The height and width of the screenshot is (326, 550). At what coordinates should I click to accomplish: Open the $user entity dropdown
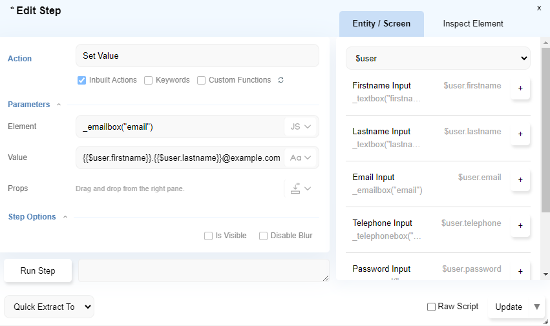pos(438,58)
